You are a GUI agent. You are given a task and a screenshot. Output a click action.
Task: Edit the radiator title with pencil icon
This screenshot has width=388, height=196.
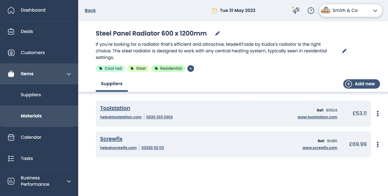[x=218, y=33]
